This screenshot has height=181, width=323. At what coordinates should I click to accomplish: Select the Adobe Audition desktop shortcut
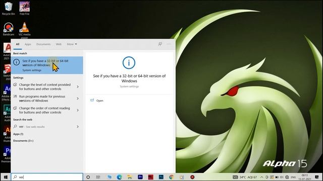[7, 113]
